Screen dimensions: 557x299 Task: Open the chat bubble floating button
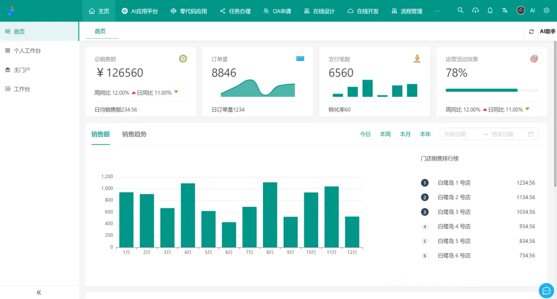(546, 290)
